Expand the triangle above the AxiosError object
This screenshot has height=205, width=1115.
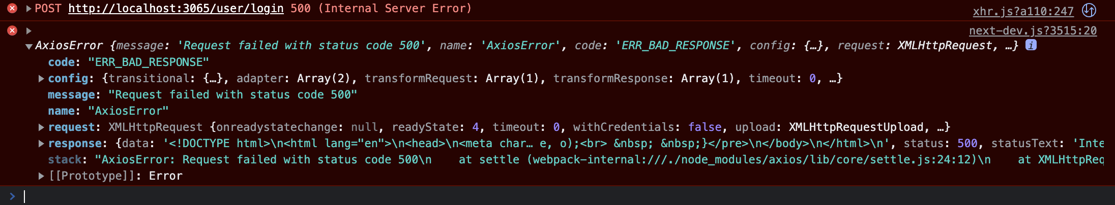[x=29, y=30]
